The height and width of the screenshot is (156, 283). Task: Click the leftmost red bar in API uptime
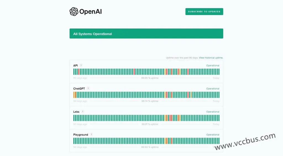[x=79, y=72]
